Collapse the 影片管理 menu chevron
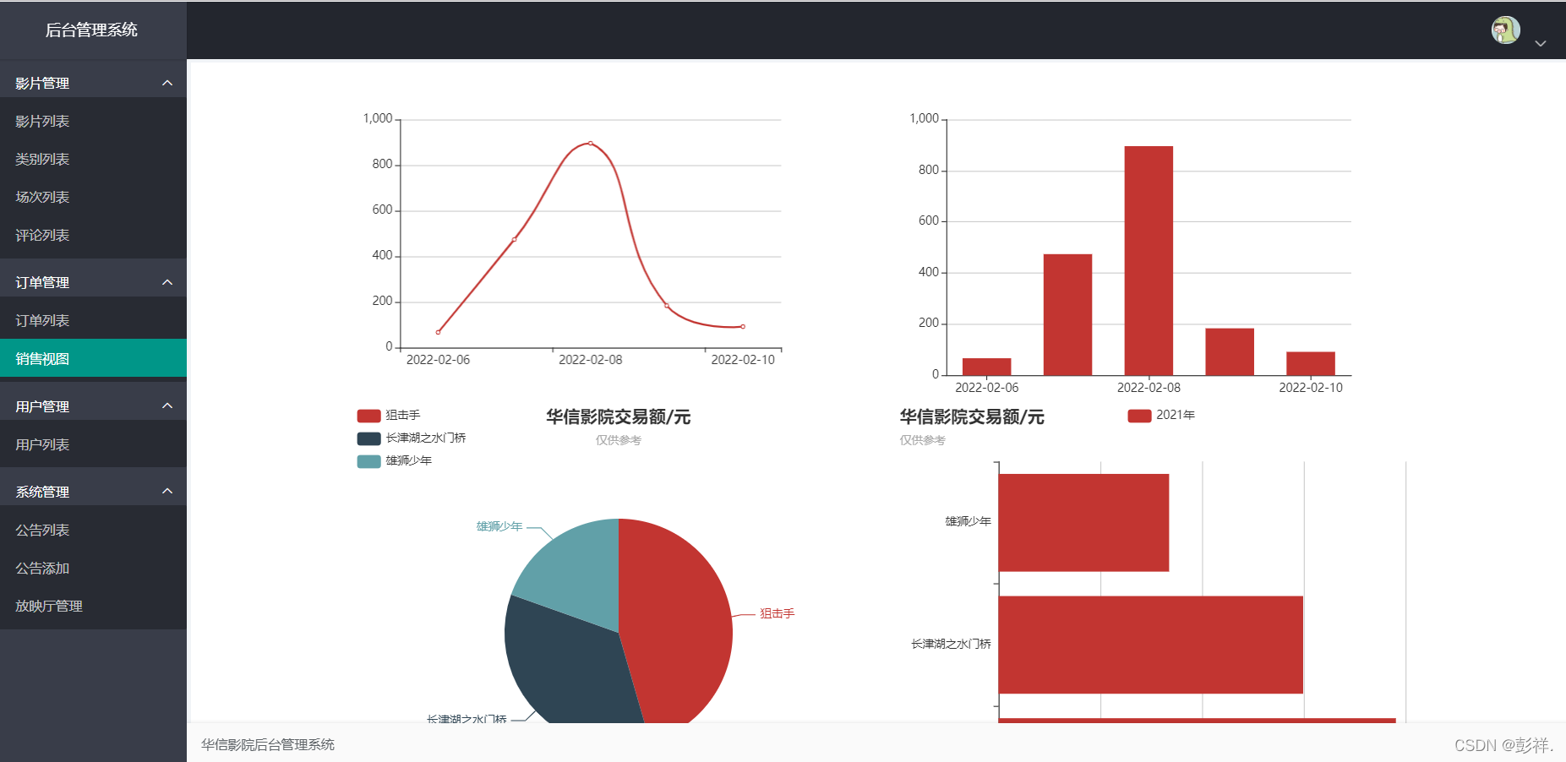The height and width of the screenshot is (762, 1566). click(167, 83)
